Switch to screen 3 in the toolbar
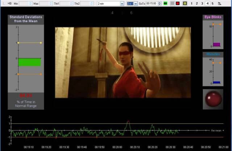This screenshot has width=232, height=151. [x=202, y=3]
